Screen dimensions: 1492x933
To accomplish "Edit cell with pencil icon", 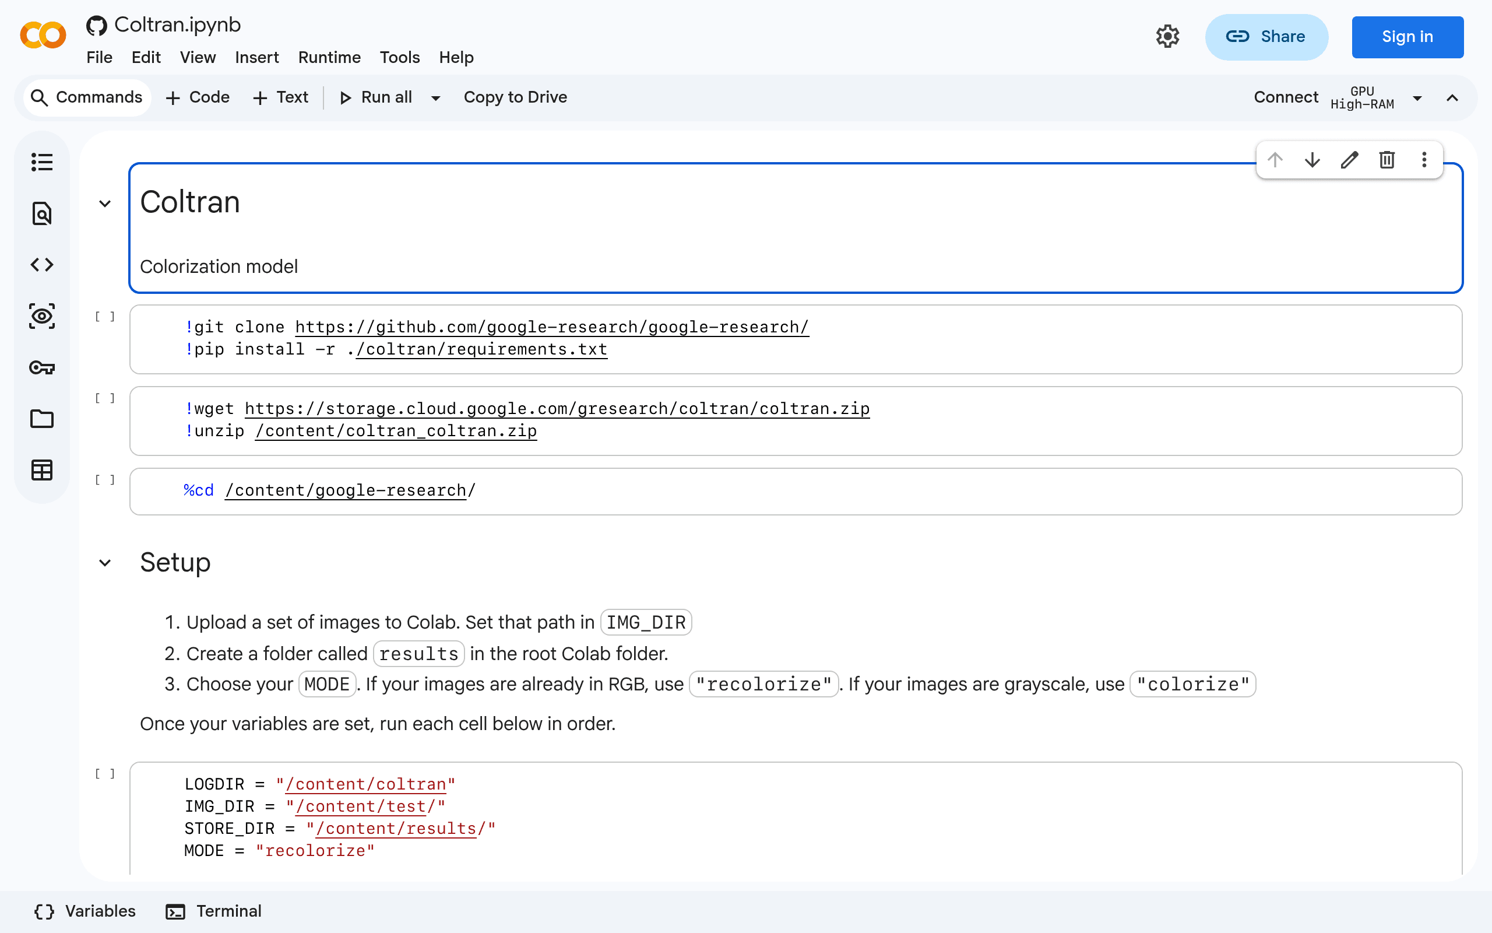I will pyautogui.click(x=1350, y=160).
